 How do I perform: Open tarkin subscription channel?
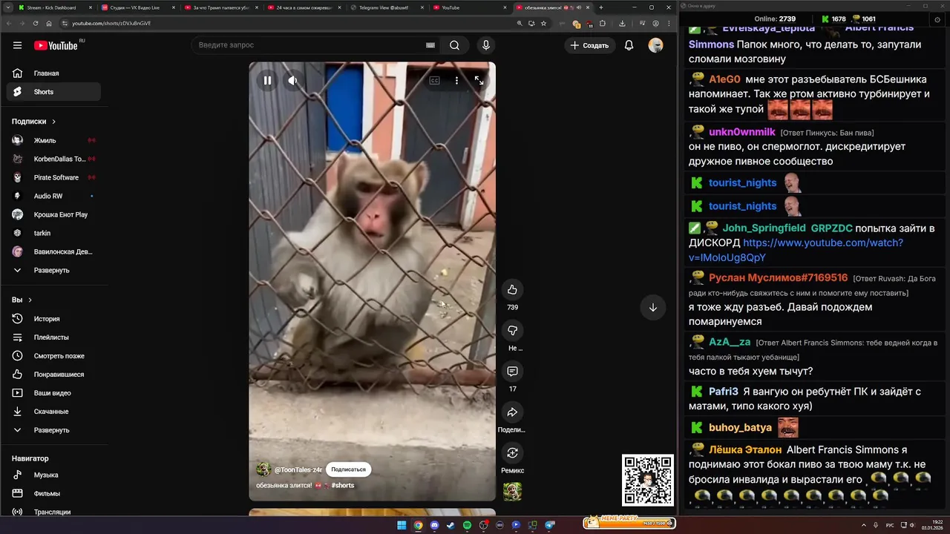pyautogui.click(x=53, y=233)
